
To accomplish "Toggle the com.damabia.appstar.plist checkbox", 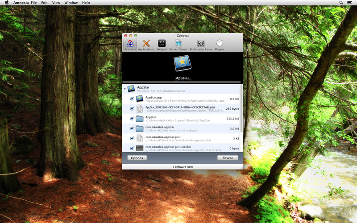I will [132, 138].
